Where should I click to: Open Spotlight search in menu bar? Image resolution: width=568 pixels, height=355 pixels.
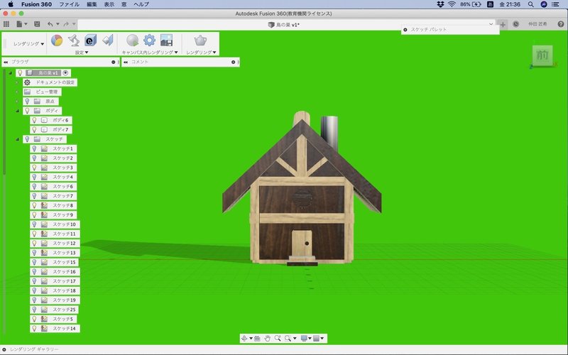pos(530,4)
